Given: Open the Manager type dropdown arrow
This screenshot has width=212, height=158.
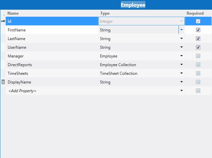Looking at the screenshot, I should (x=182, y=56).
